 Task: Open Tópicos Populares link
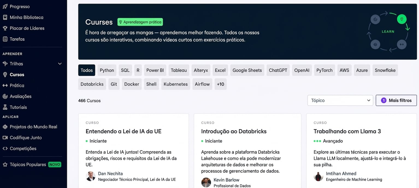click(28, 164)
